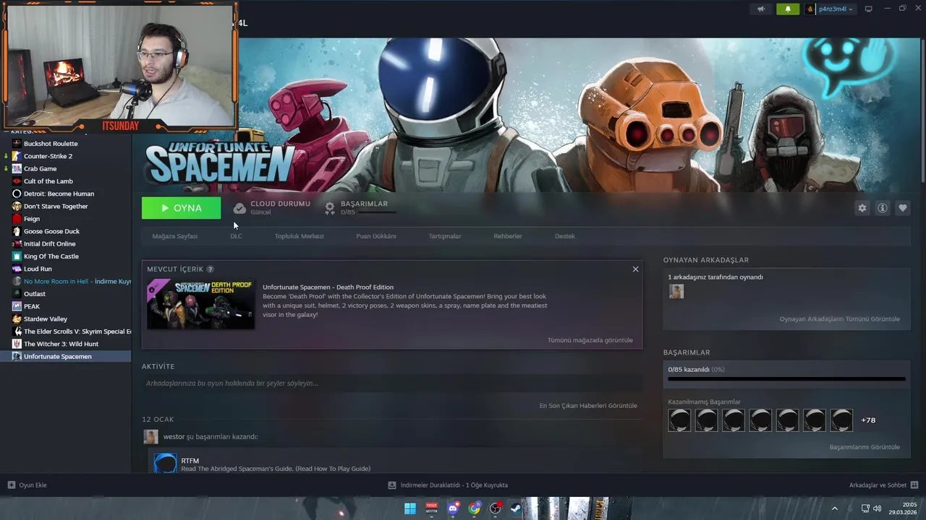This screenshot has height=520, width=926.
Task: Open Voicemeeter from taskbar
Action: point(432,508)
